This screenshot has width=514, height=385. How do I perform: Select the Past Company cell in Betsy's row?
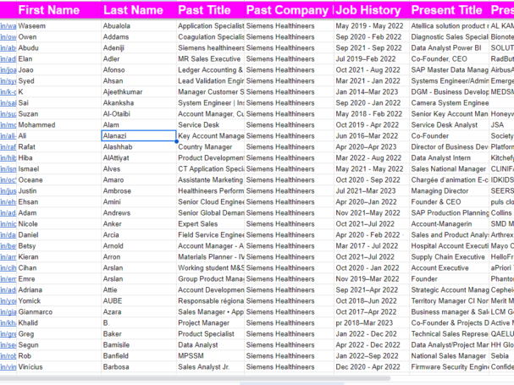tap(287, 246)
